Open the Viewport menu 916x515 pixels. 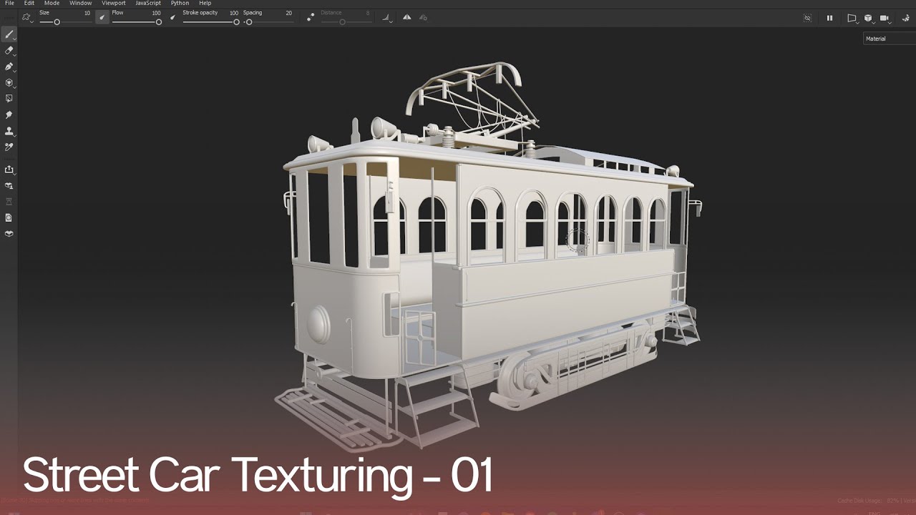point(114,4)
